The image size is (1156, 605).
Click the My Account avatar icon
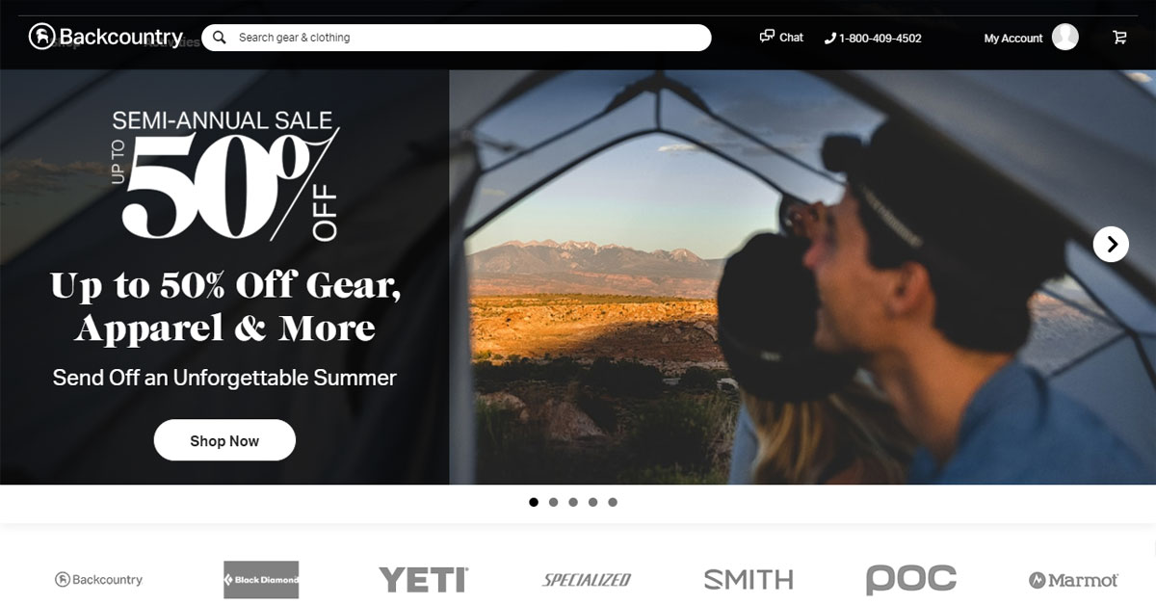pyautogui.click(x=1065, y=38)
